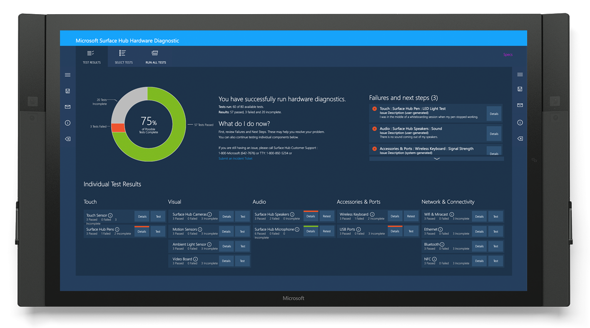
Task: Show info for Motion Sensors
Action: 200,229
